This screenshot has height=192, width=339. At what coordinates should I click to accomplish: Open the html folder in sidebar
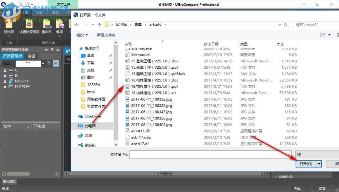click(88, 92)
